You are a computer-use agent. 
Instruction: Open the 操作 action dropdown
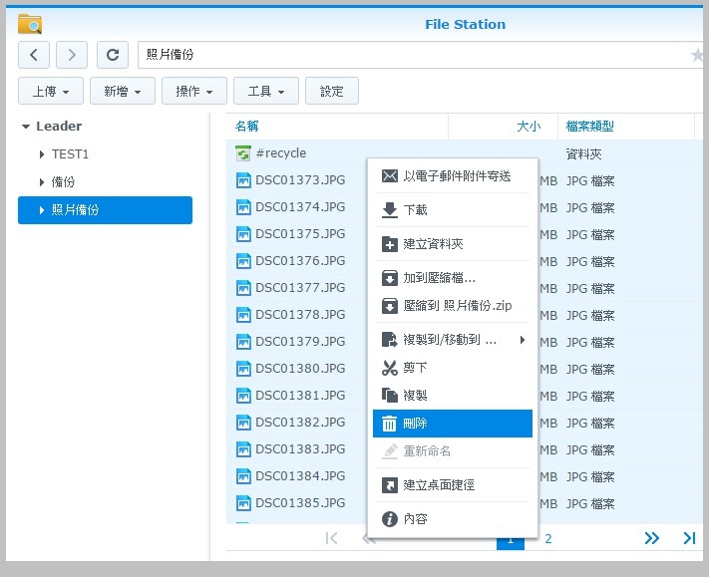tap(194, 92)
